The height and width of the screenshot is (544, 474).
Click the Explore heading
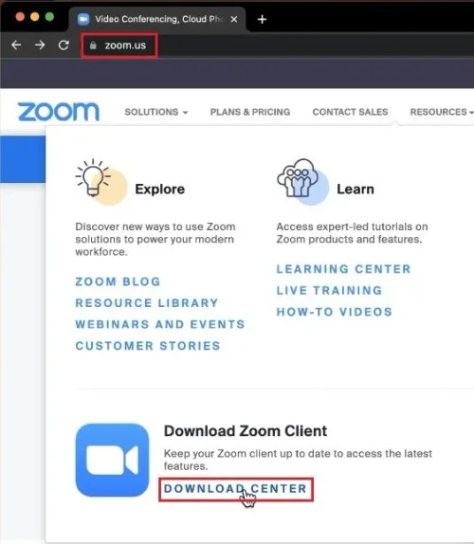(x=160, y=190)
